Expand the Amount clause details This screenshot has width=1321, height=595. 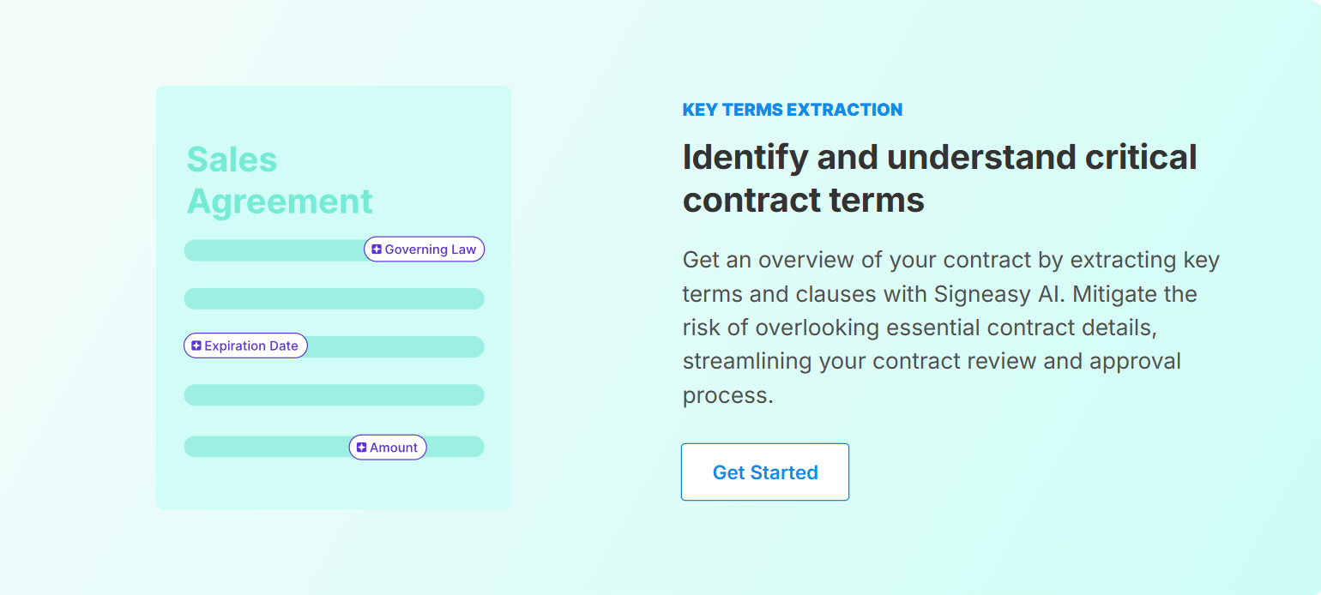pyautogui.click(x=387, y=447)
